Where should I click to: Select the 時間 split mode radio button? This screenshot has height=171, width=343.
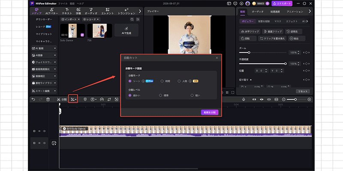tap(162, 81)
